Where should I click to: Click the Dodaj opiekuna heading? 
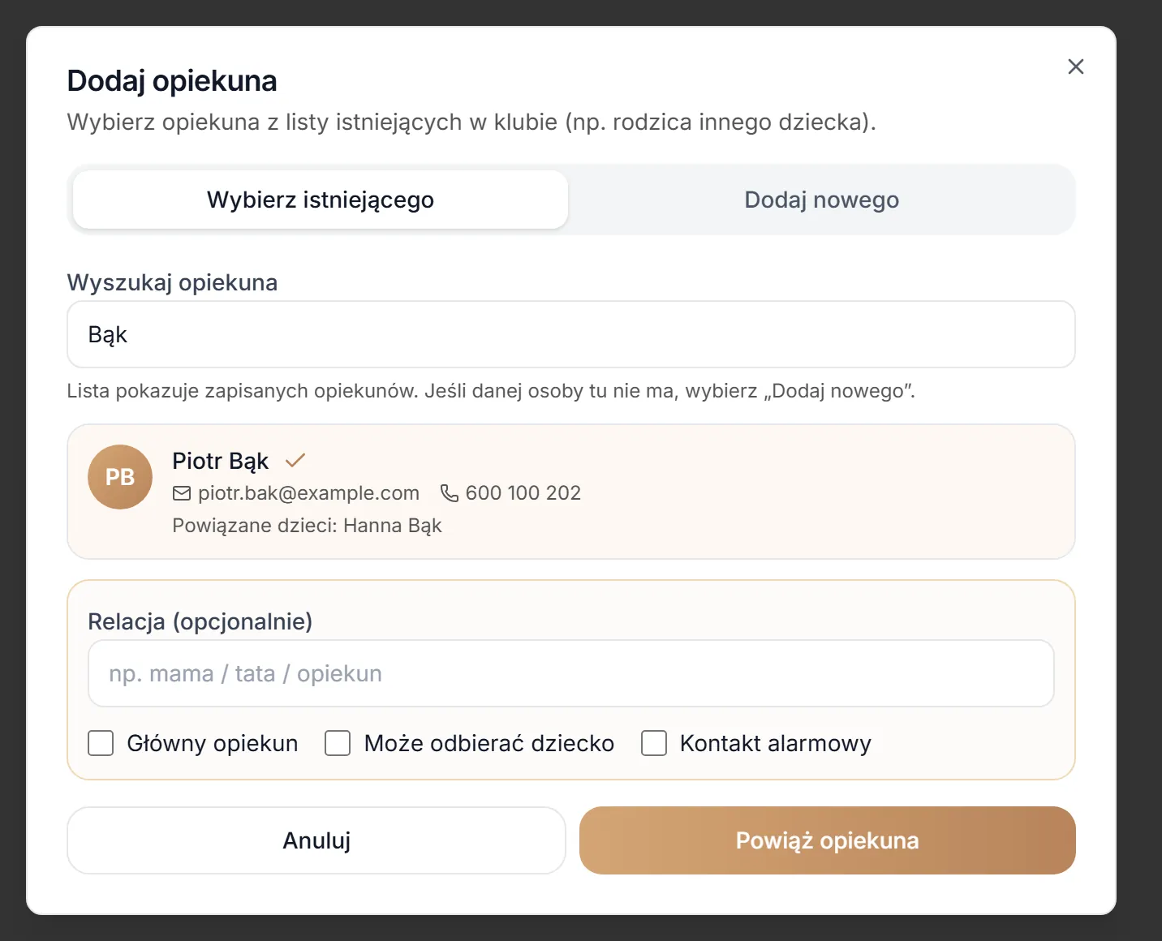pyautogui.click(x=172, y=81)
